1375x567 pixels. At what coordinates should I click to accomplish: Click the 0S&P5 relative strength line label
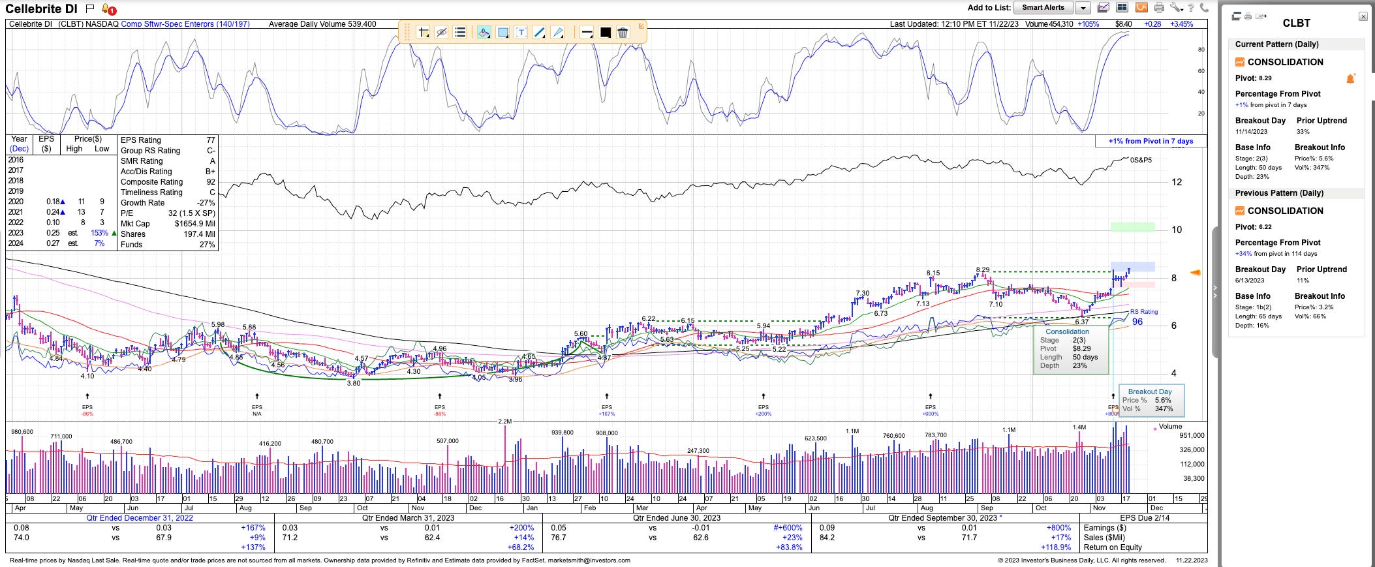1141,160
